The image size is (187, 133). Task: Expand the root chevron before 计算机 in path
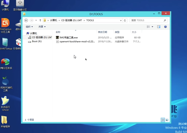[48, 20]
